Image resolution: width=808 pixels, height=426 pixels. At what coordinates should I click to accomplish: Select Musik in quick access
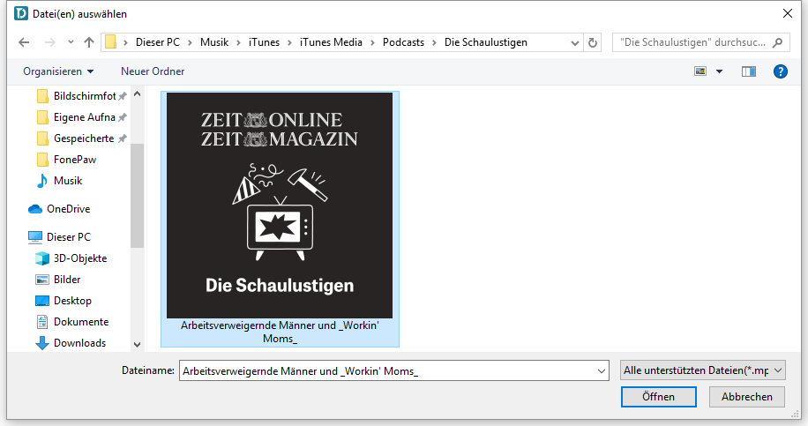[x=60, y=180]
